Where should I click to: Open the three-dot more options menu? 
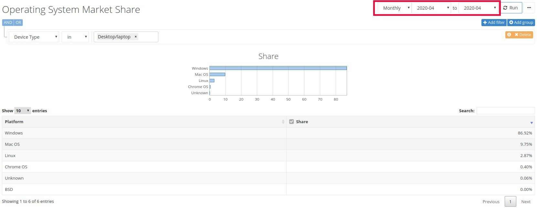(529, 8)
